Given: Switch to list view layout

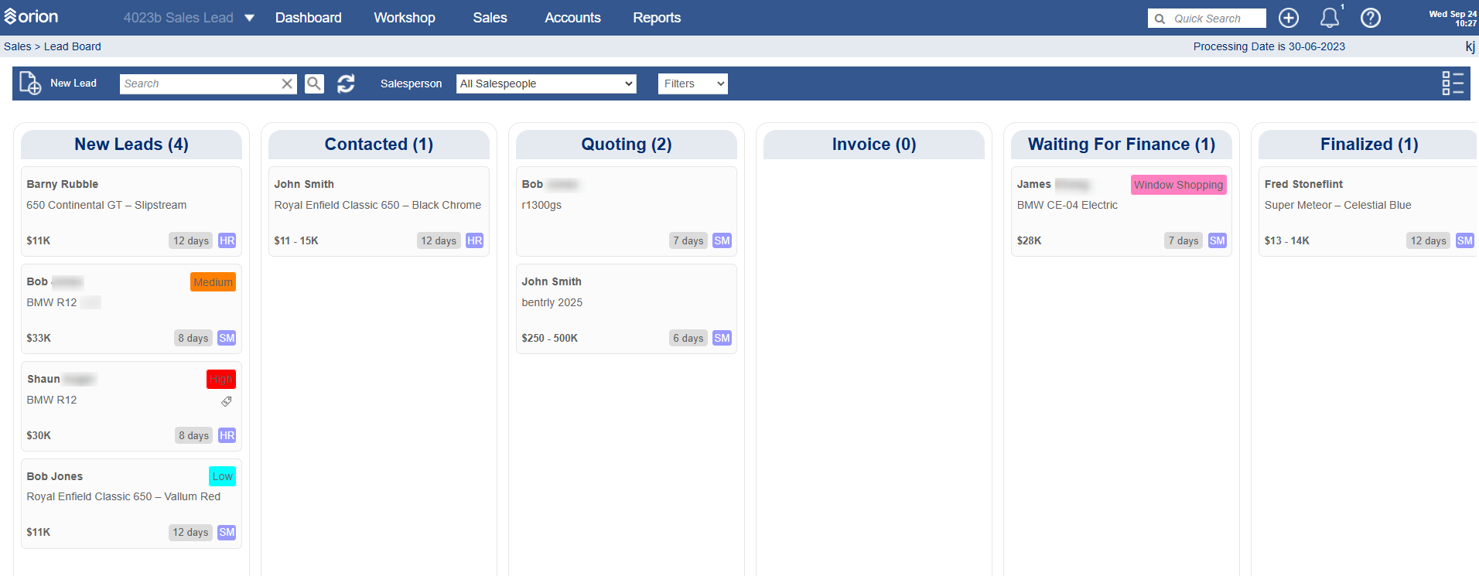Looking at the screenshot, I should coord(1453,84).
